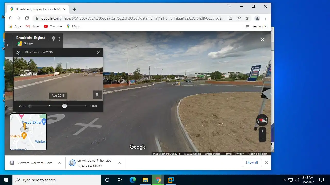This screenshot has width=330, height=185.
Task: Go back with browser back arrow
Action: tap(10, 18)
